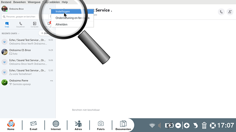Click the Ordissimo ES Brice avatar
Screen dimensions: 236x132
4,52
